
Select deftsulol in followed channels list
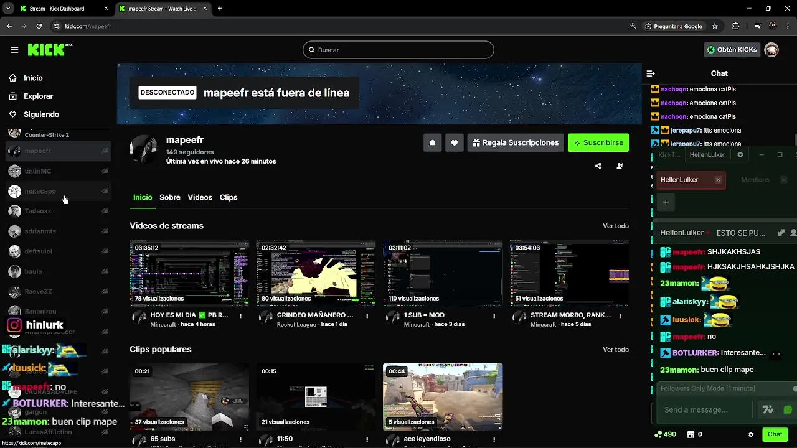(x=59, y=251)
